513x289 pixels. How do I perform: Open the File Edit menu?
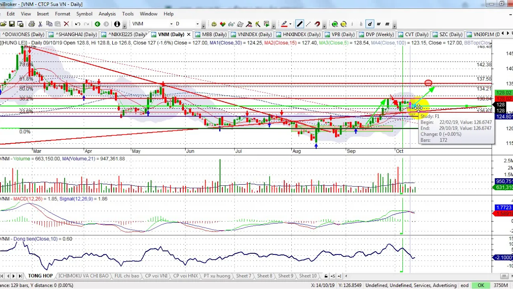point(10,14)
